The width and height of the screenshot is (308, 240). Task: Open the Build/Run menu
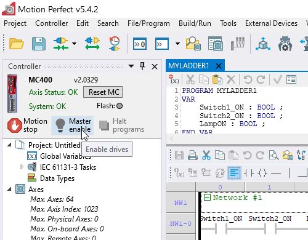(195, 23)
